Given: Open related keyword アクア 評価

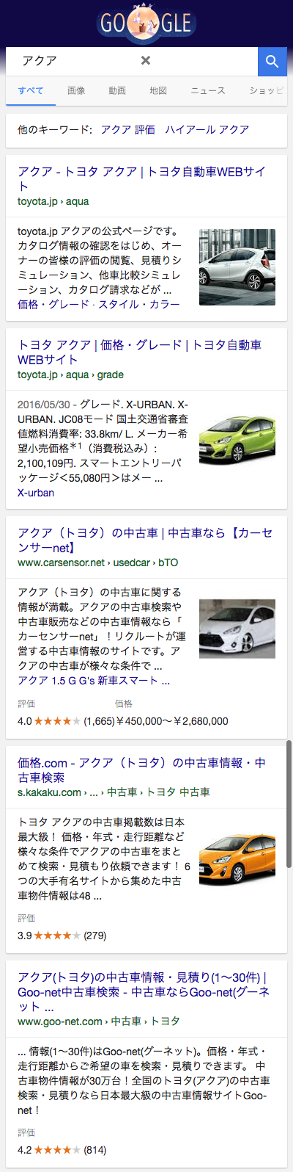Looking at the screenshot, I should coord(128,129).
